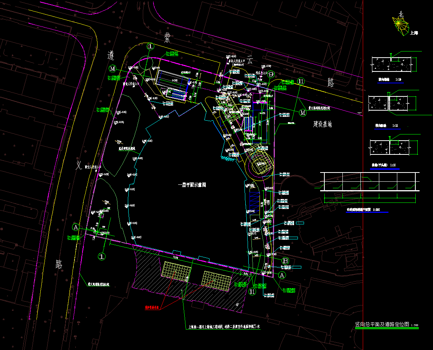433x350 pixels.
Task: Click the north arrow compass symbol
Action: [401, 26]
